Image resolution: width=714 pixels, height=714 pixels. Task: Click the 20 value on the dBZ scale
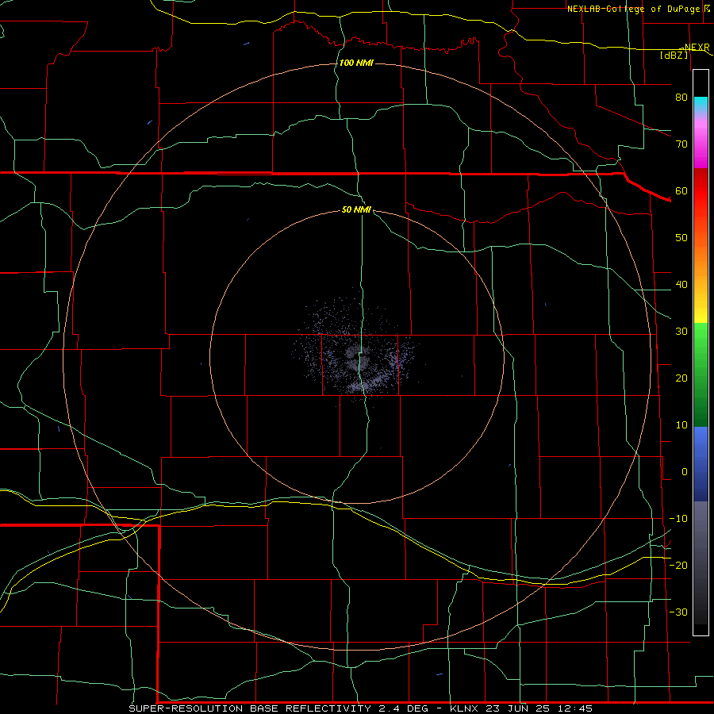tap(681, 378)
